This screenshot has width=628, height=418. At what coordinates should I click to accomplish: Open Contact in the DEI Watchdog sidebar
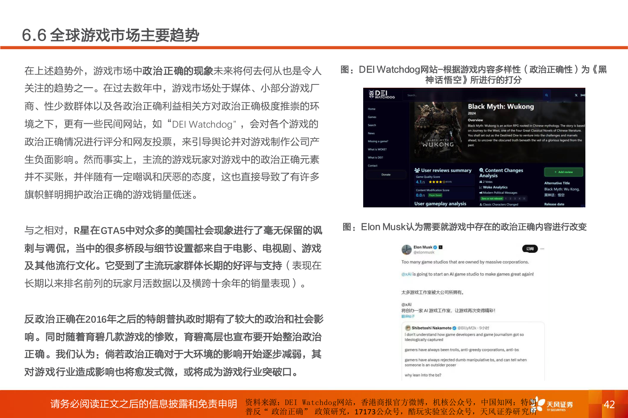[x=372, y=166]
